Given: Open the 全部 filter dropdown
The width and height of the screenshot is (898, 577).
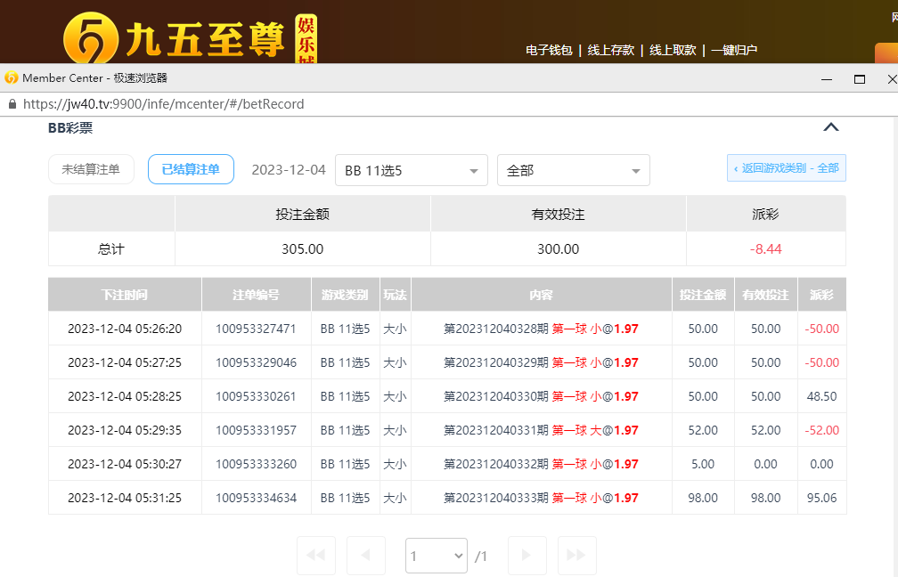Looking at the screenshot, I should [573, 170].
